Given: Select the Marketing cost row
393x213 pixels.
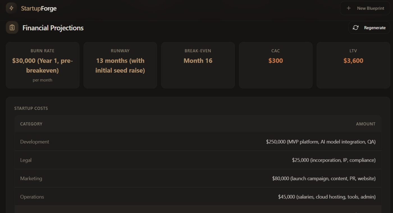Looking at the screenshot, I should click(198, 178).
